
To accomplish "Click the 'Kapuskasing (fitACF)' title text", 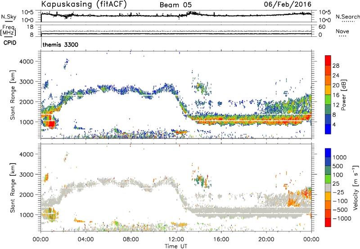I will tap(84, 4).
